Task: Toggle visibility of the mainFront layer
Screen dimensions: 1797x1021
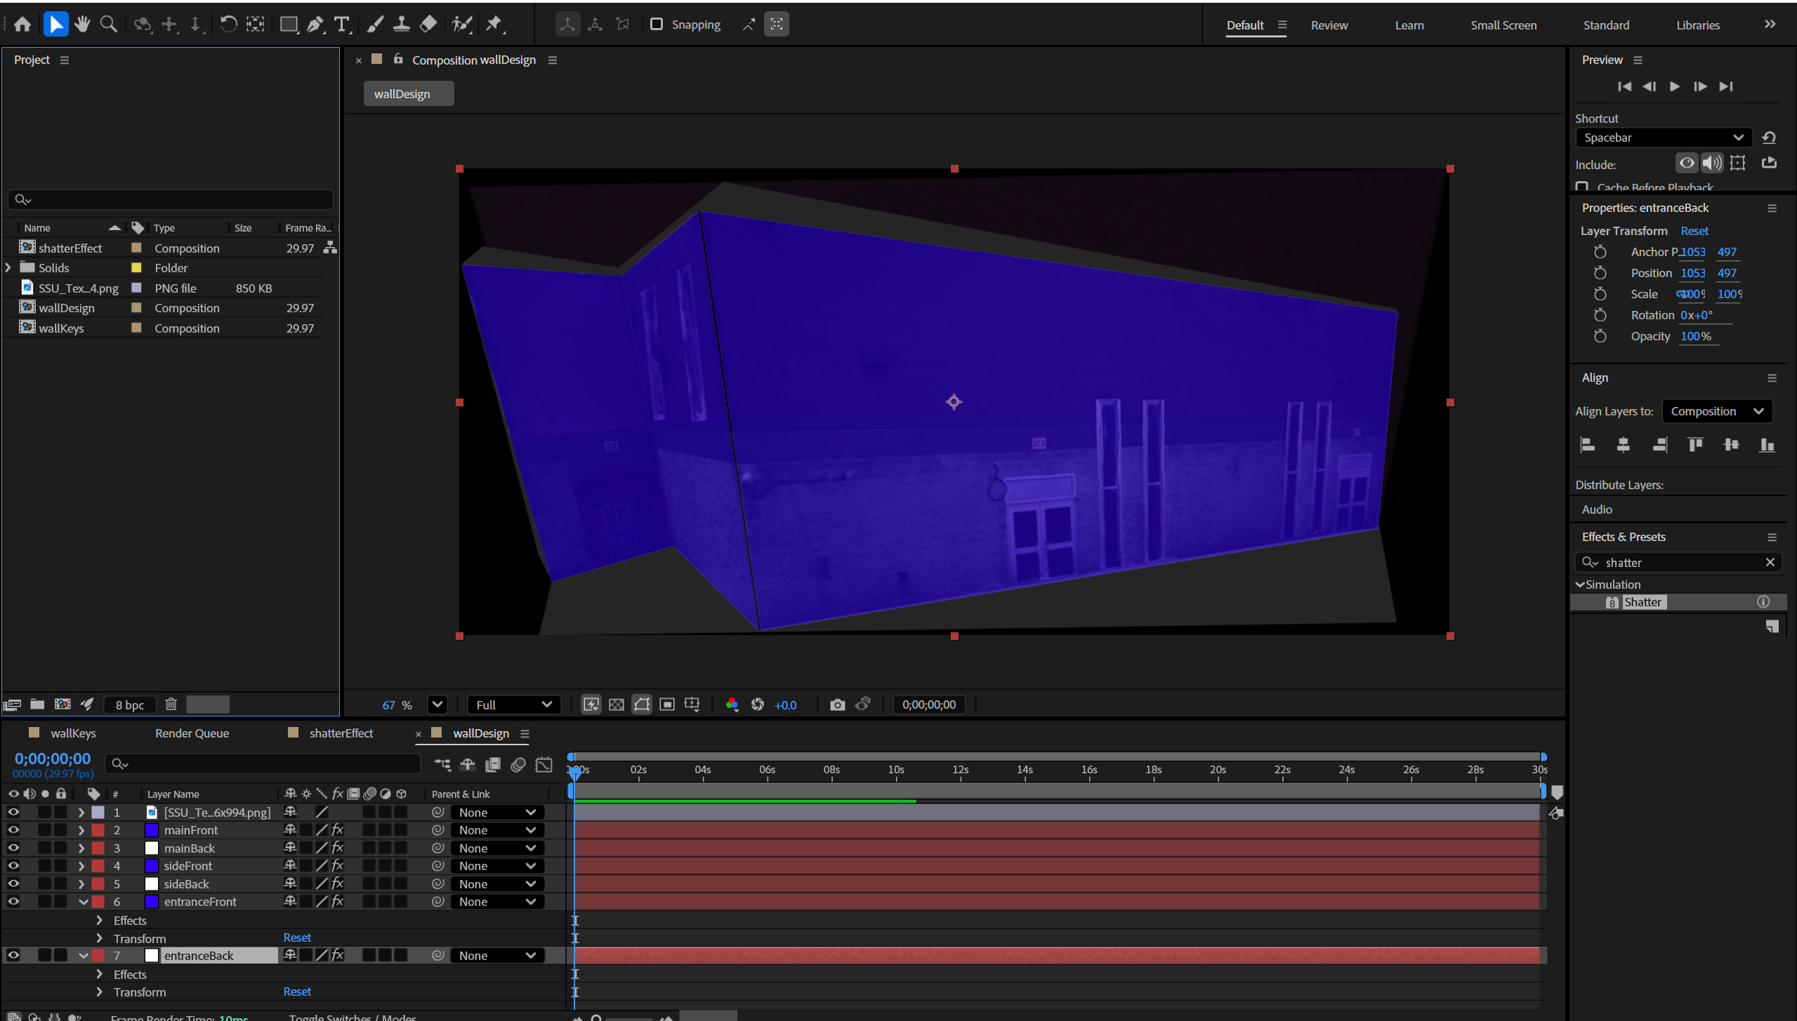Action: click(x=13, y=829)
